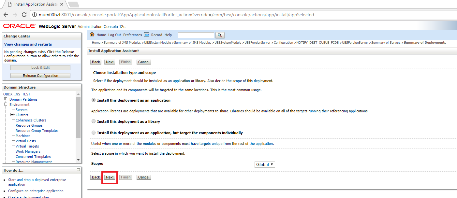Click the top Back button
Viewport: 457px width, 198px height.
click(x=96, y=62)
